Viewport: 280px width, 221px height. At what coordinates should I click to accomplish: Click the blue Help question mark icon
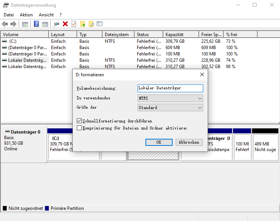click(x=37, y=24)
